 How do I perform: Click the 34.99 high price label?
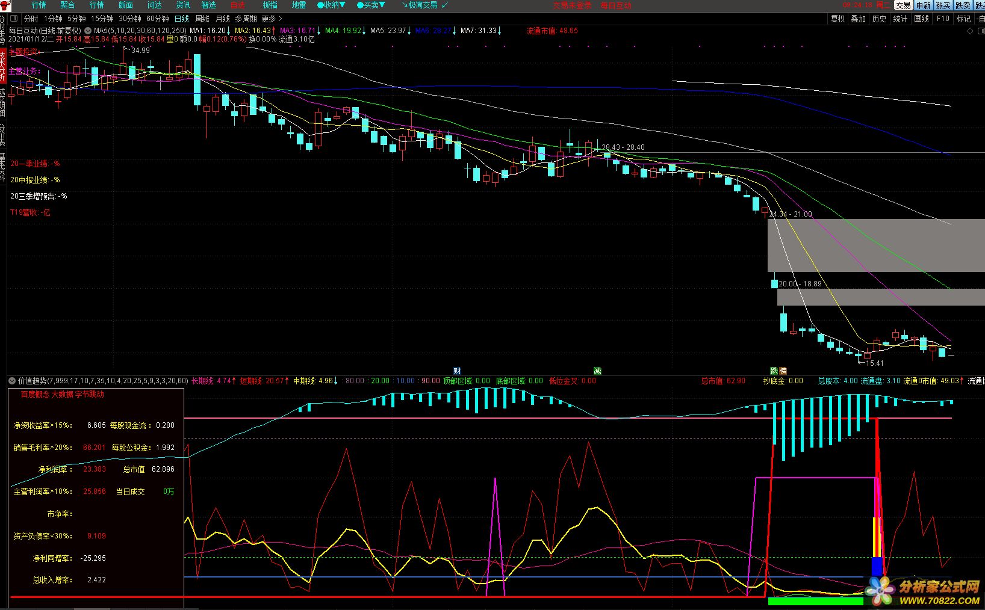click(x=140, y=51)
